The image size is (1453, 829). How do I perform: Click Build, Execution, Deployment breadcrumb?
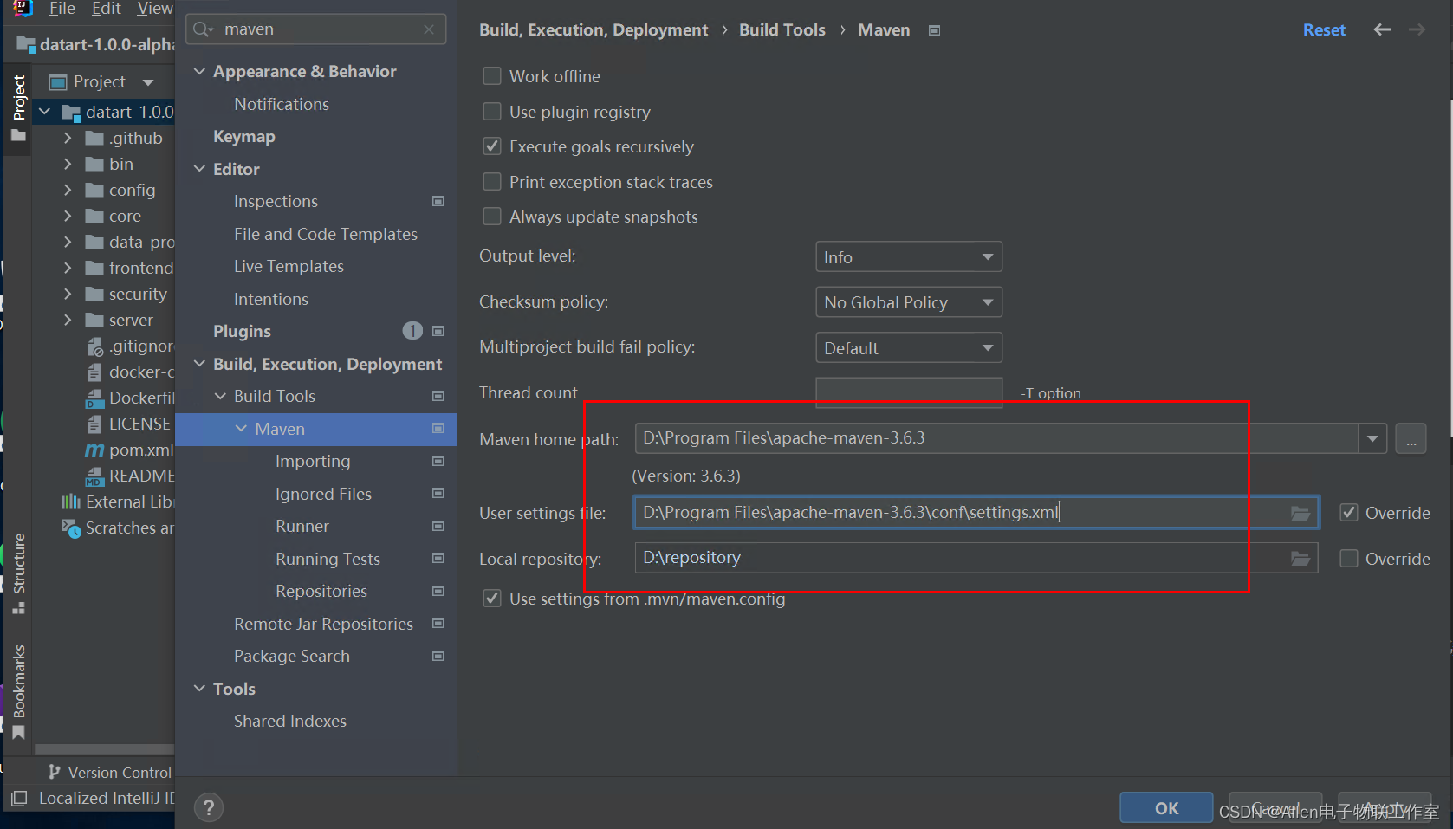click(594, 29)
